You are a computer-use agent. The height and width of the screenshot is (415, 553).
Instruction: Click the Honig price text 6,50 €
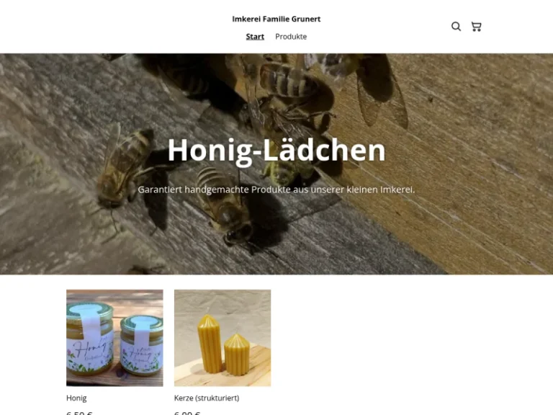point(79,413)
